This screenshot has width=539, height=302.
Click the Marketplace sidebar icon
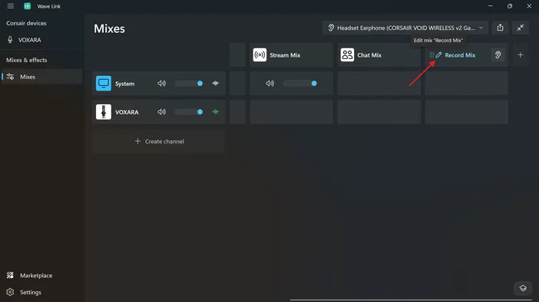(10, 275)
